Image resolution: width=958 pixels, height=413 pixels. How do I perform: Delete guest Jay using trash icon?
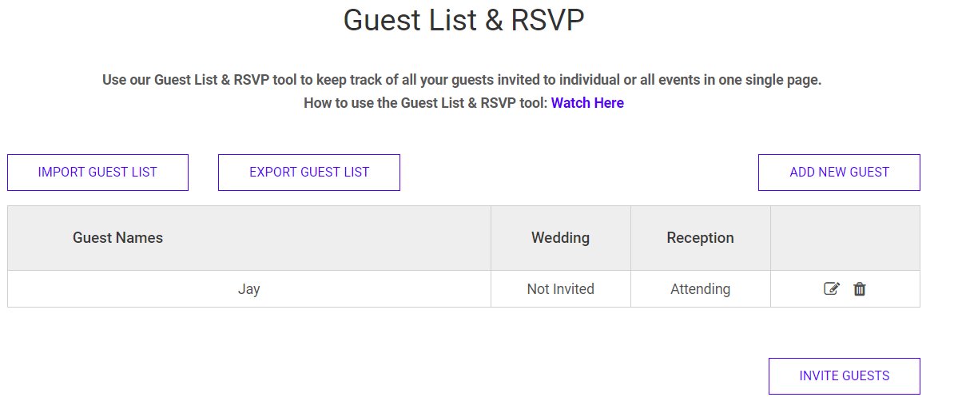[x=860, y=289]
